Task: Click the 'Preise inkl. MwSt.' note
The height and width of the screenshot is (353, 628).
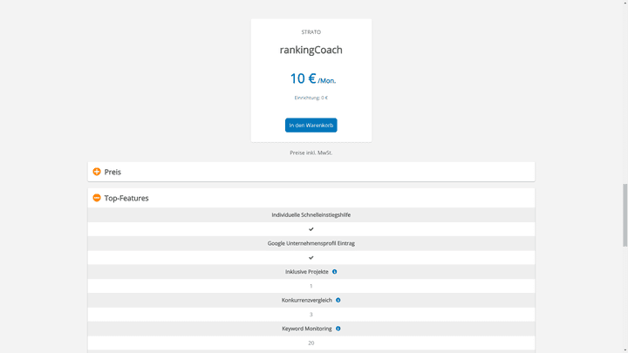Action: tap(311, 153)
